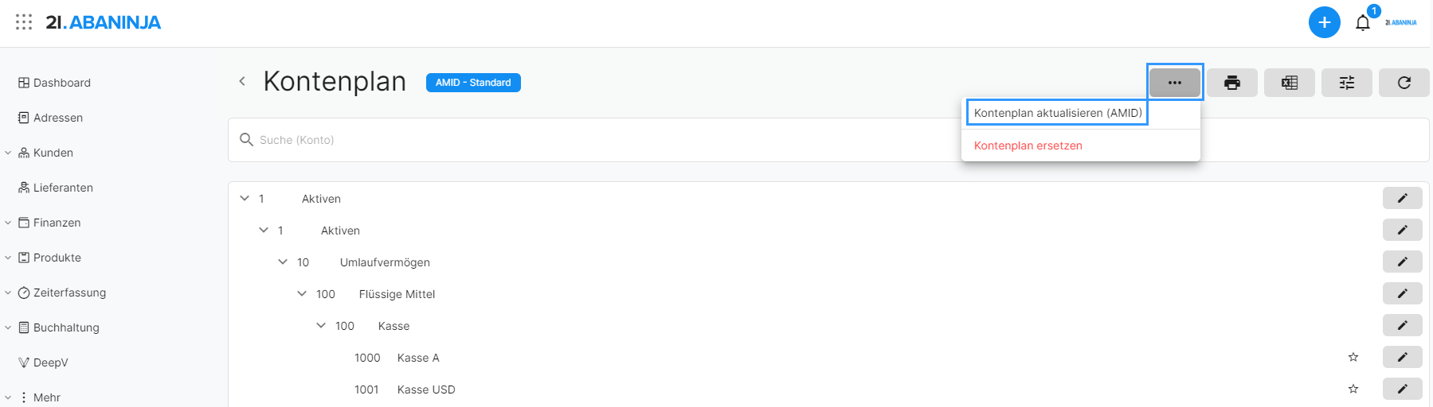
Task: Toggle favorite star for Kasse USD
Action: click(1353, 389)
